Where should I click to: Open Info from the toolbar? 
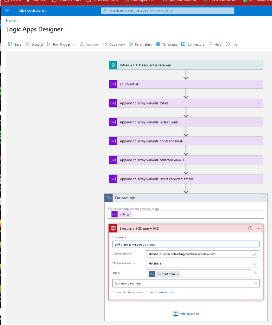pos(231,44)
